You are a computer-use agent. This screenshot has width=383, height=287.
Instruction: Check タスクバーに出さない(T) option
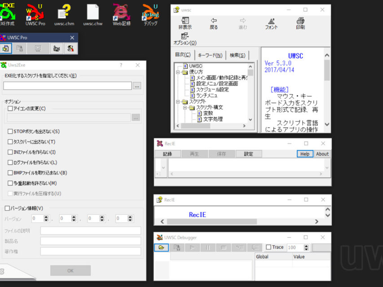(x=10, y=142)
